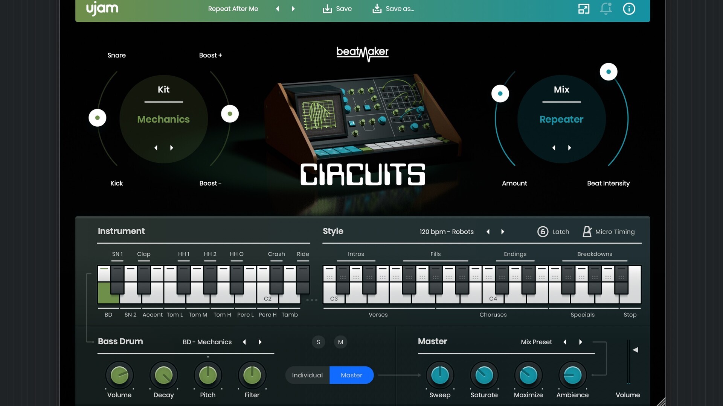Viewport: 723px width, 406px height.
Task: Click the Decay knob
Action: (163, 375)
